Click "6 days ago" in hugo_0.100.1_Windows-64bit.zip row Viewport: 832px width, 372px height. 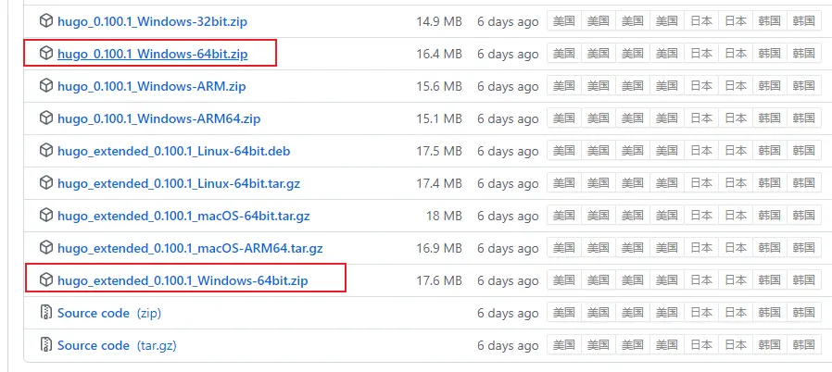coord(508,54)
